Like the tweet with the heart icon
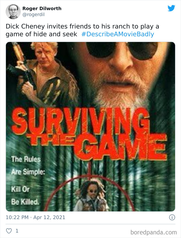The width and height of the screenshot is (181, 238). 9,231
